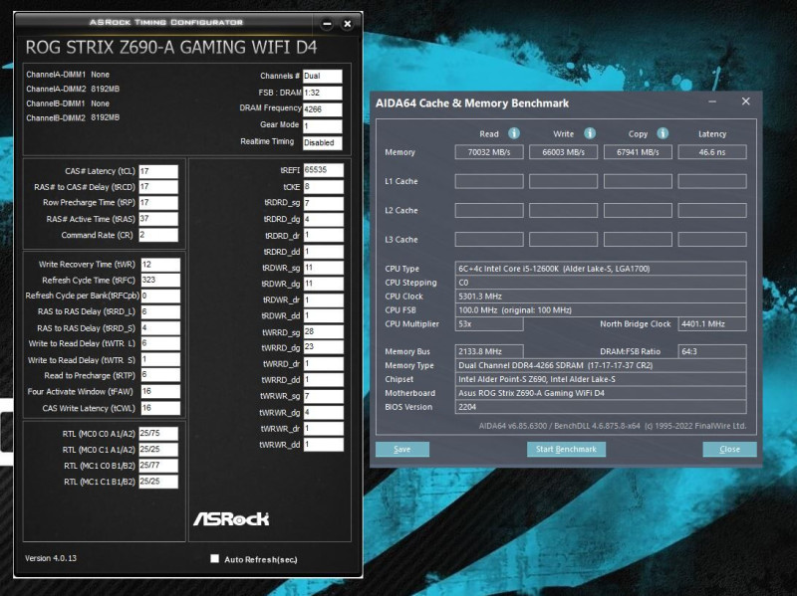Click the RTL (MC1 C1 B1/B2) field
The width and height of the screenshot is (797, 596).
158,482
